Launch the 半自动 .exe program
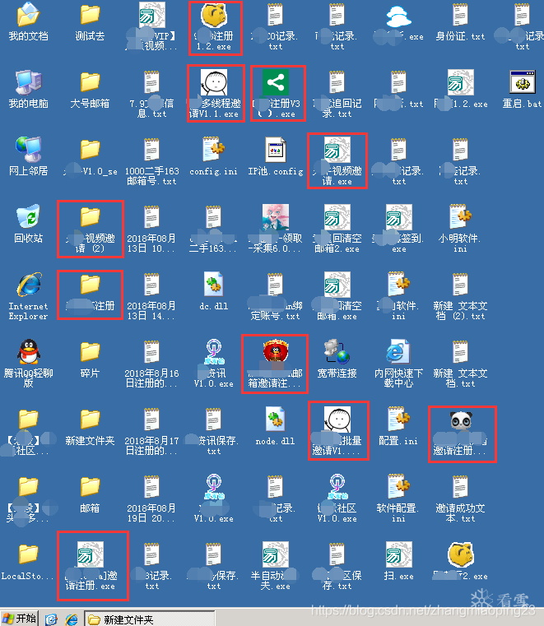Viewport: 544px width, 626px height. pyautogui.click(x=275, y=567)
